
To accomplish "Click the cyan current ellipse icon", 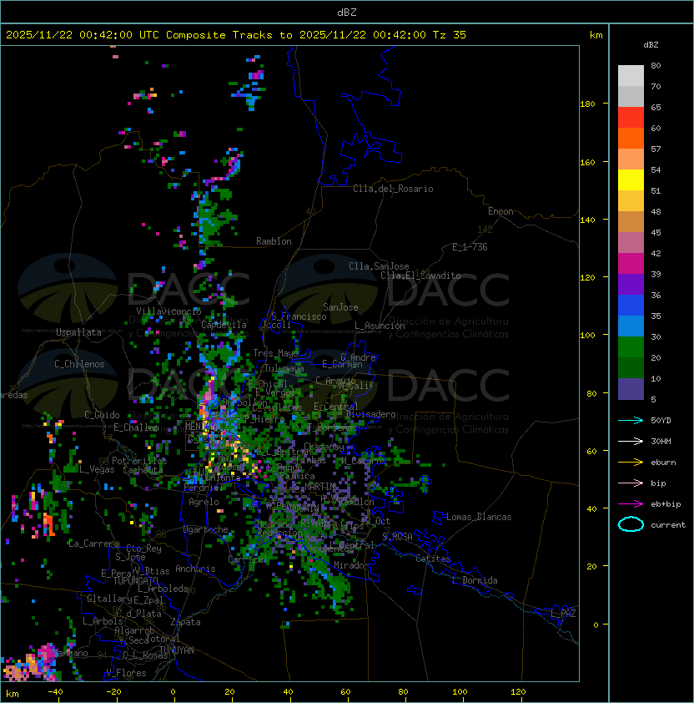I will pos(631,524).
